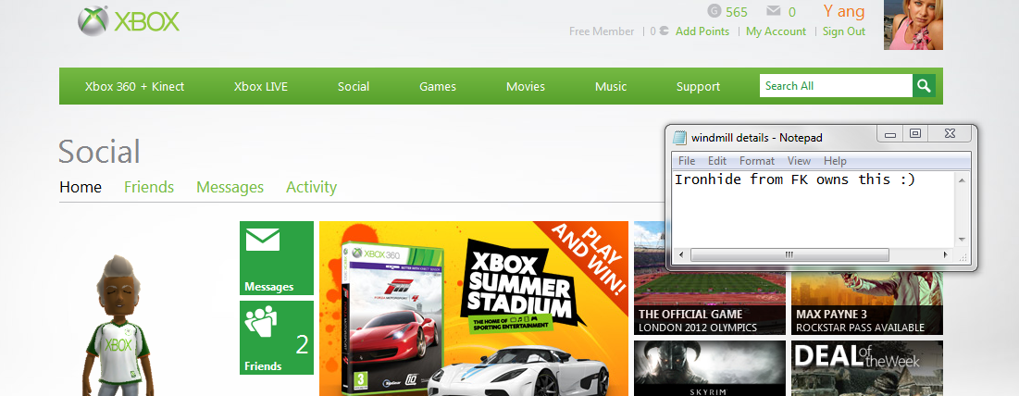Open the Xbox Summer Stadium banner
This screenshot has height=396, width=1019.
[x=474, y=308]
